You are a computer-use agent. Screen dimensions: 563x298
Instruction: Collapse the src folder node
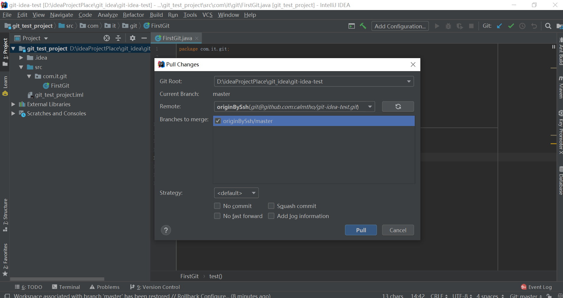[x=21, y=67]
